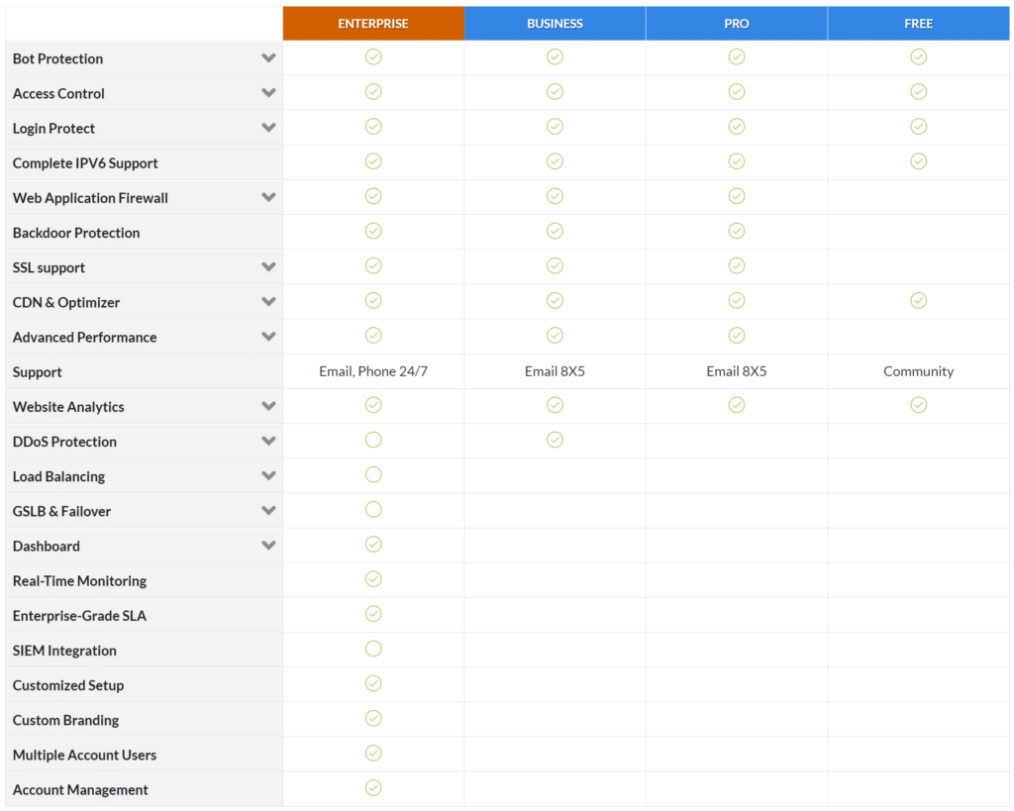The height and width of the screenshot is (811, 1014).
Task: Click the Email, Phone 24/7 support cell
Action: [x=373, y=371]
